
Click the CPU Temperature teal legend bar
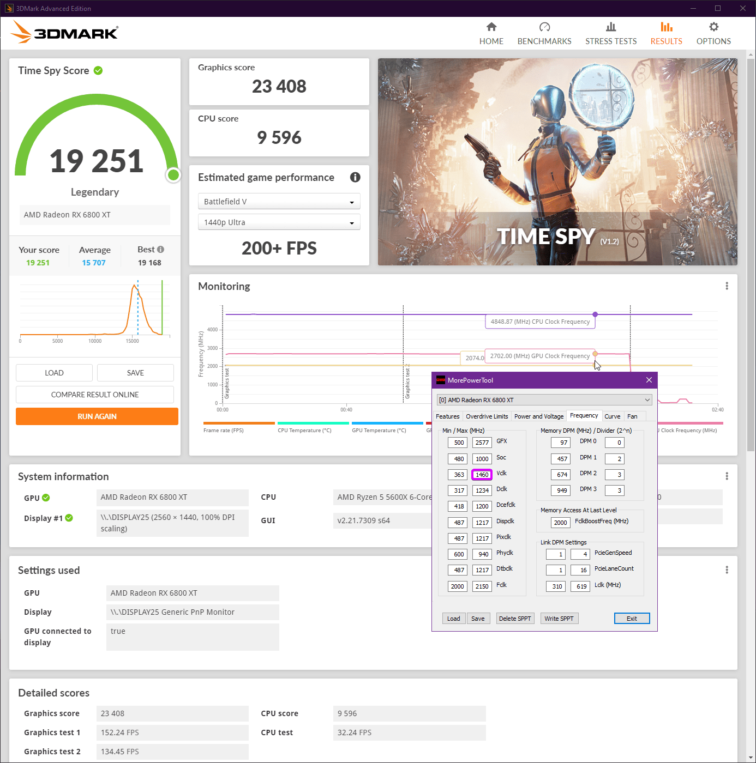[313, 423]
